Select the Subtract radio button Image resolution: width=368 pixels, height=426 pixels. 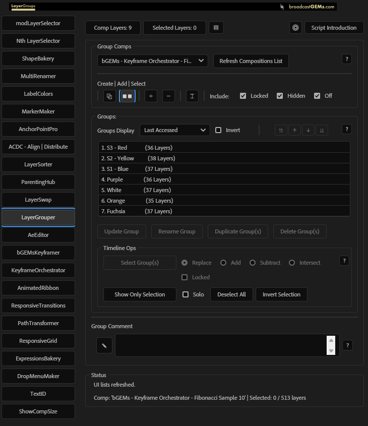(253, 263)
